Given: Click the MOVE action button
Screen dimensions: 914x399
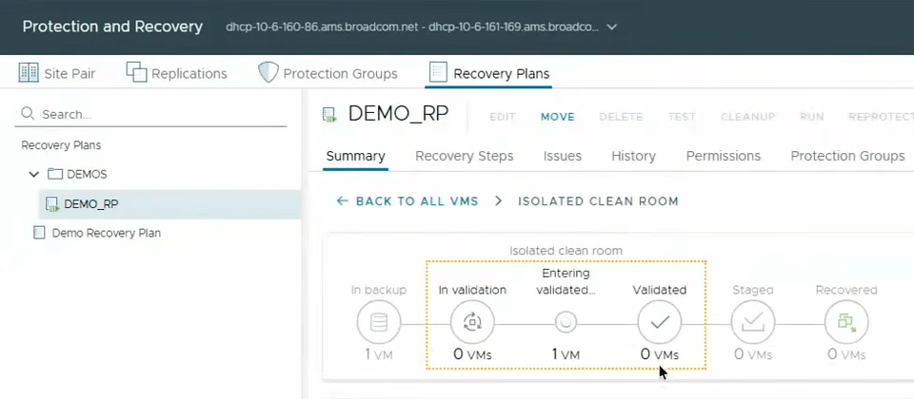Looking at the screenshot, I should click(558, 117).
